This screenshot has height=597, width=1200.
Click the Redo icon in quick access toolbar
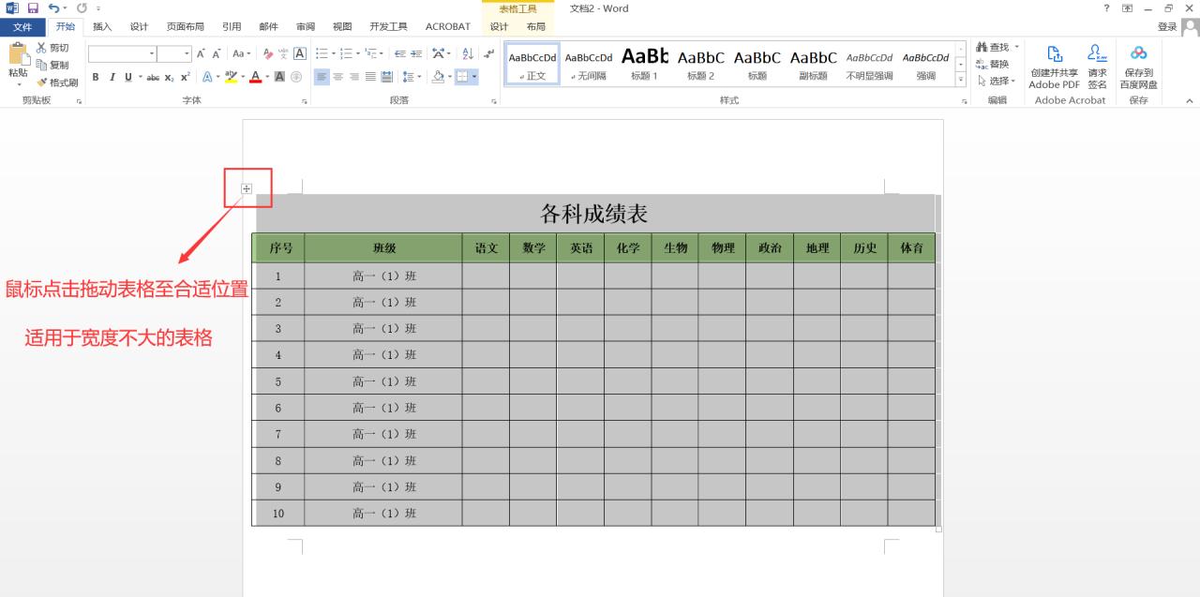pyautogui.click(x=81, y=8)
